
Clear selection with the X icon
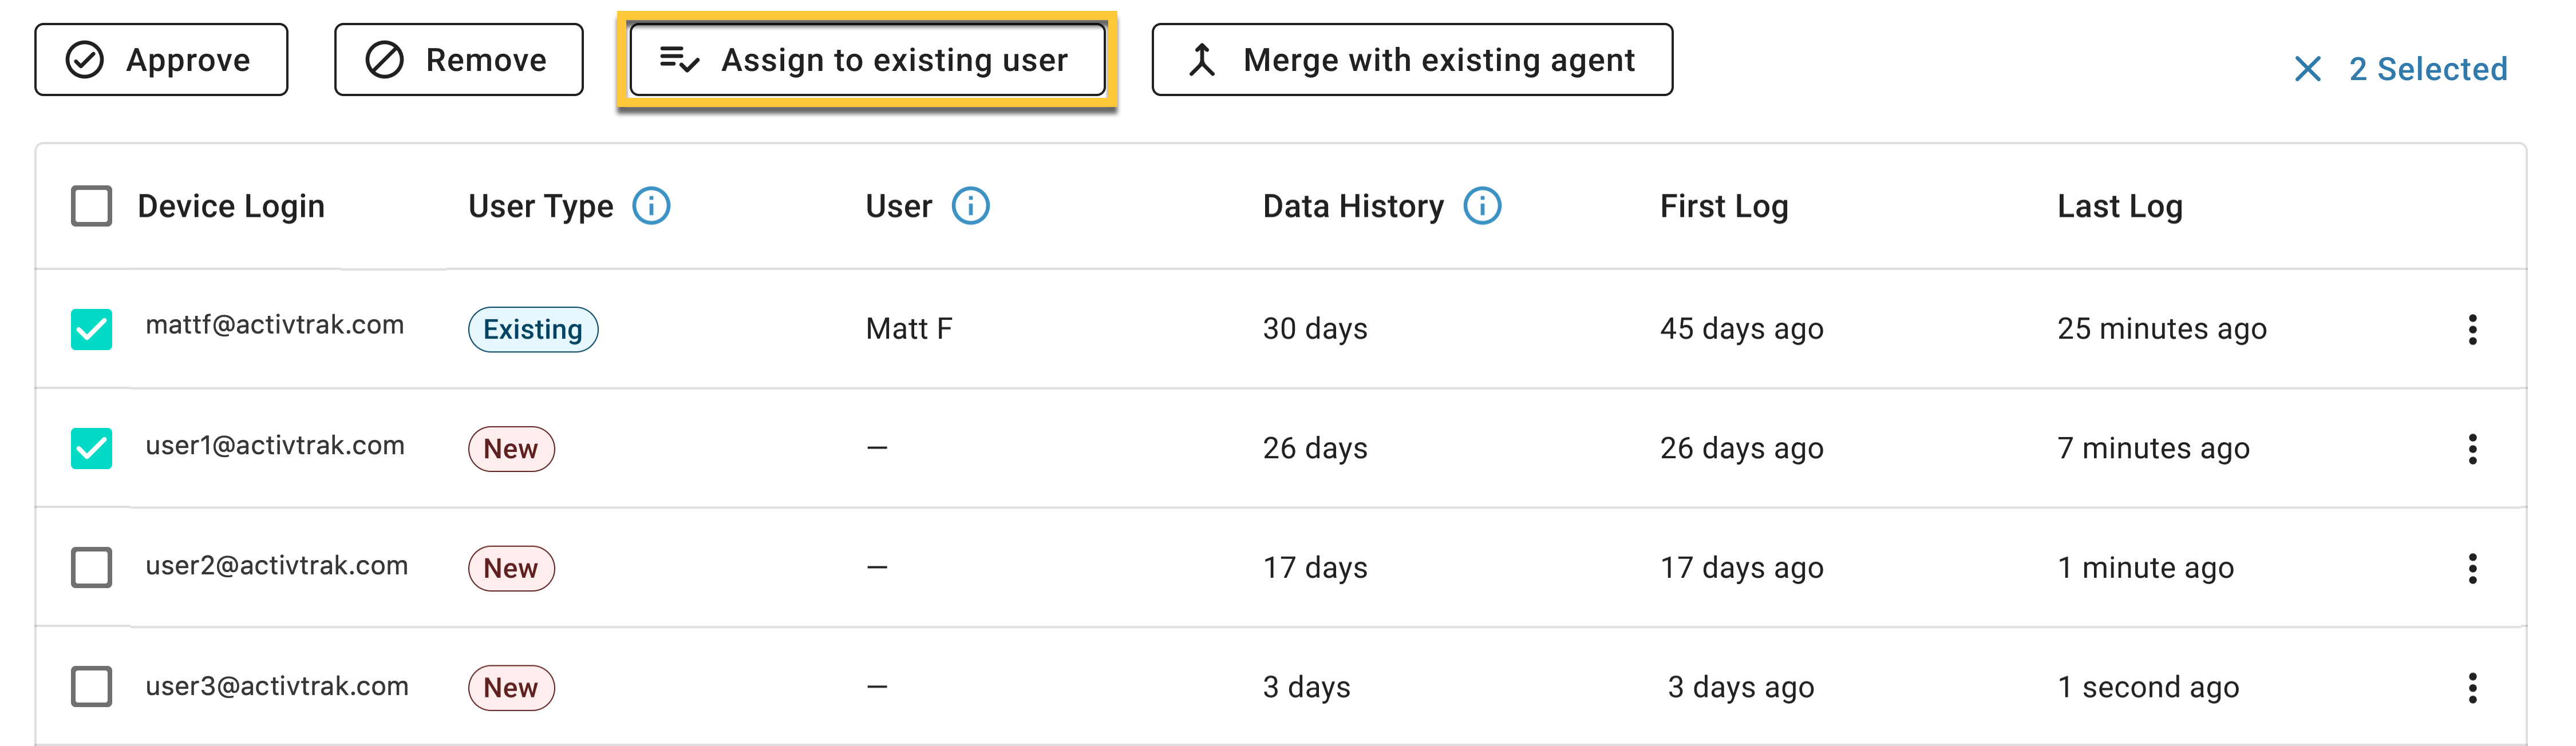(x=2307, y=69)
